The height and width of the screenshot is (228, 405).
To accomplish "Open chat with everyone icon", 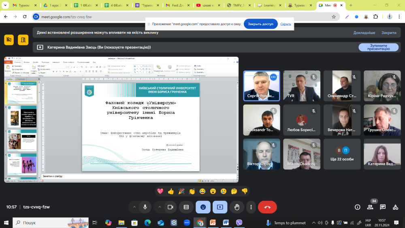I will pyautogui.click(x=383, y=207).
